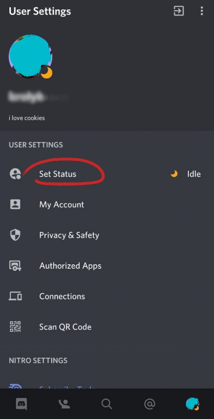This screenshot has width=214, height=419.
Task: Open the three-dot overflow menu
Action: click(x=202, y=11)
